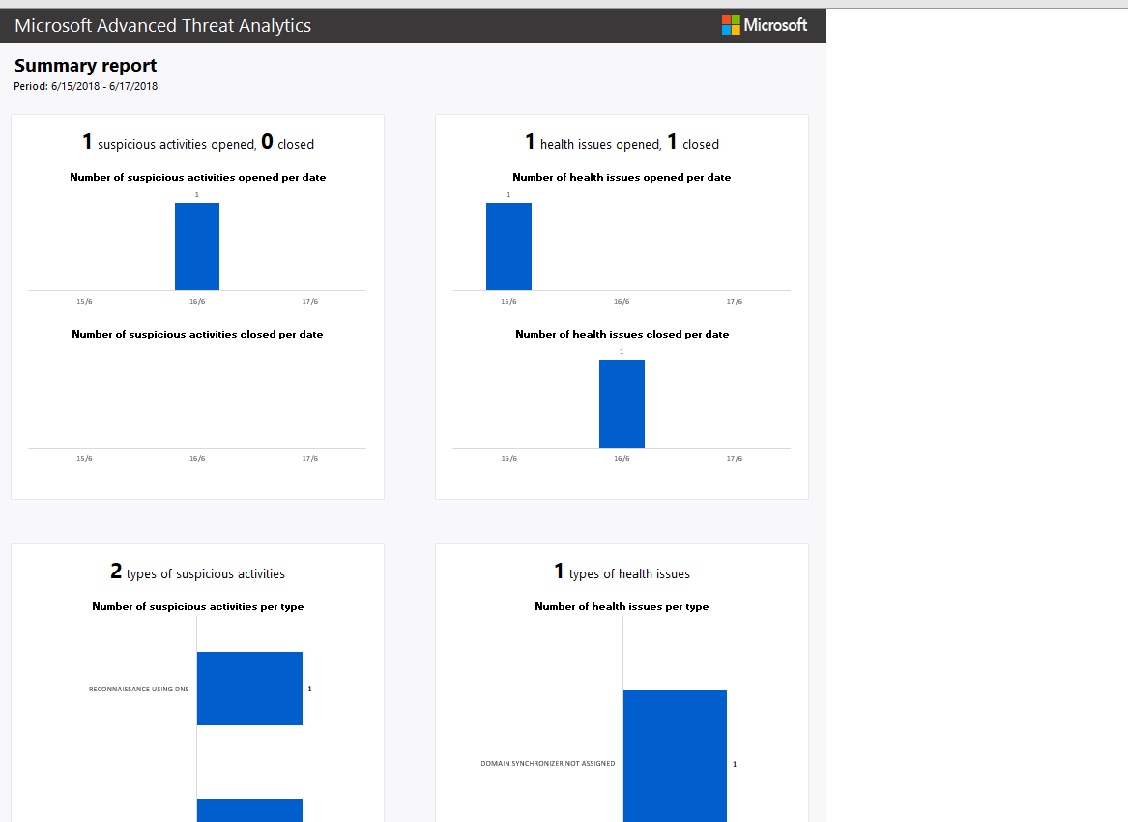Screen dimensions: 1128x822
Task: Select the suspicious activities per type title
Action: [198, 606]
